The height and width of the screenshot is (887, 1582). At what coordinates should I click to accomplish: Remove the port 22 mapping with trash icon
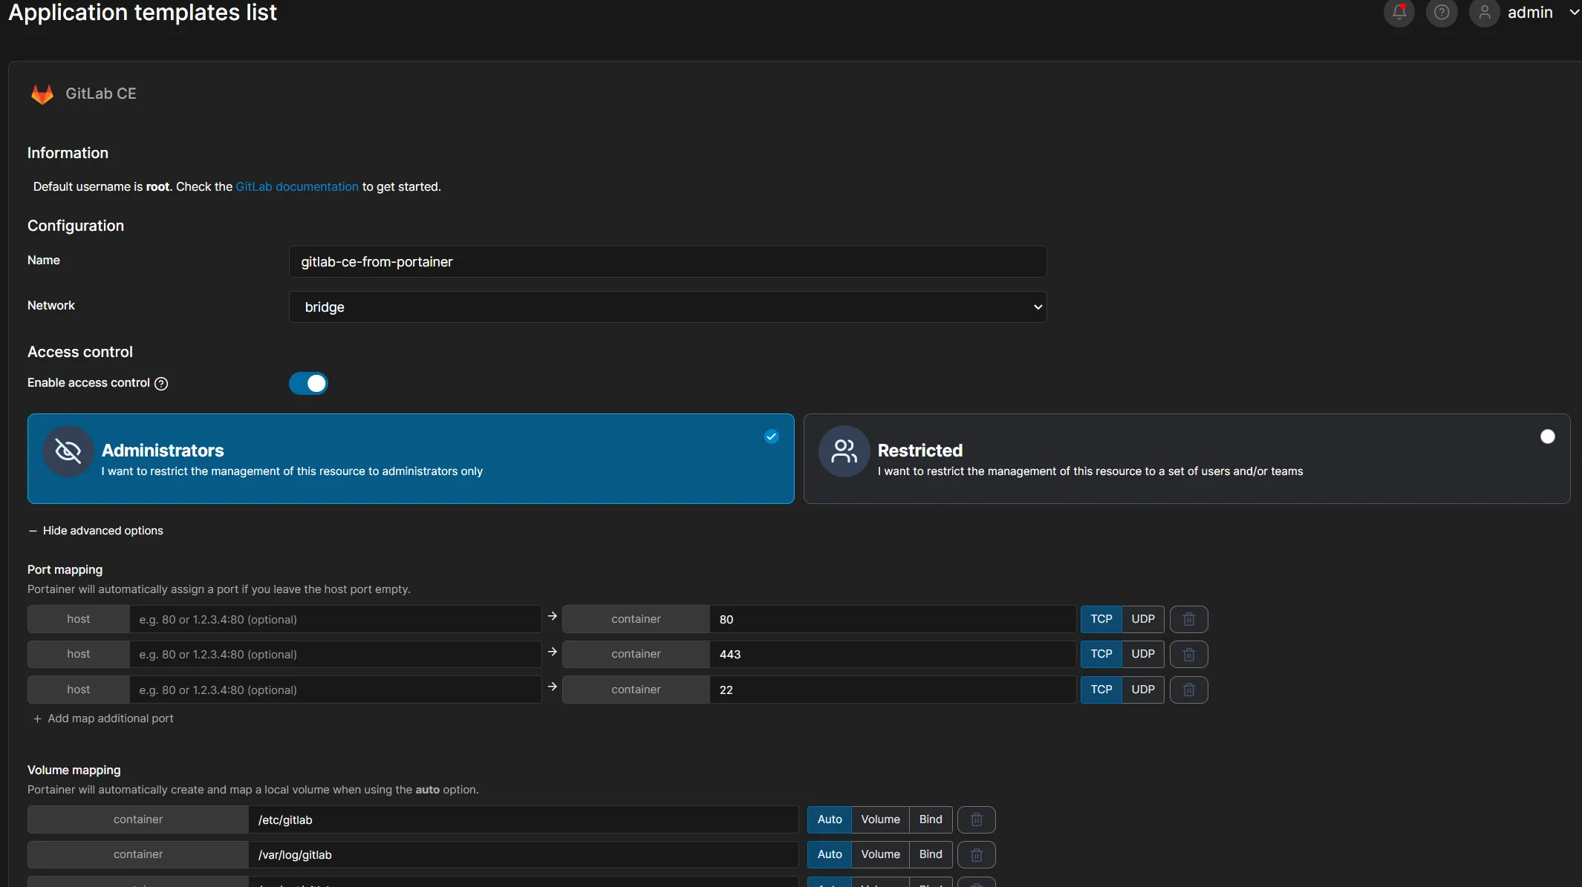pyautogui.click(x=1188, y=690)
